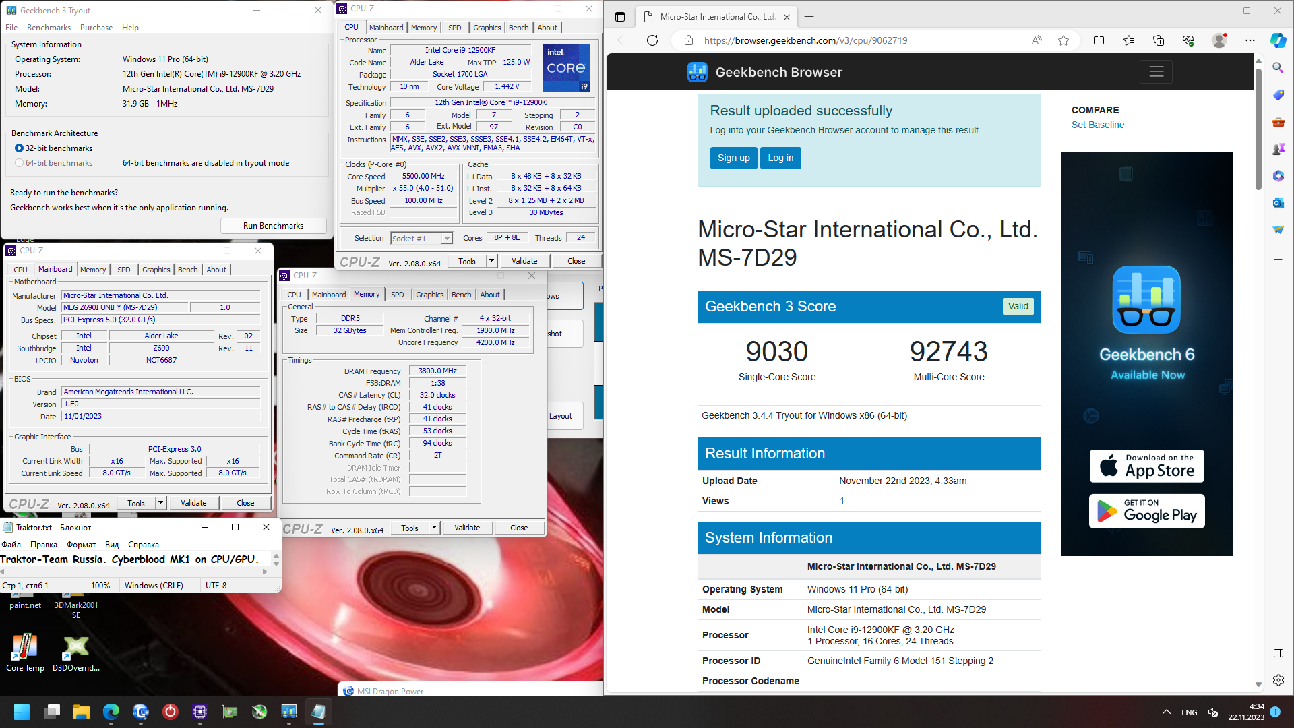This screenshot has width=1294, height=728.
Task: Select 32-bit benchmarks radio button
Action: coord(19,148)
